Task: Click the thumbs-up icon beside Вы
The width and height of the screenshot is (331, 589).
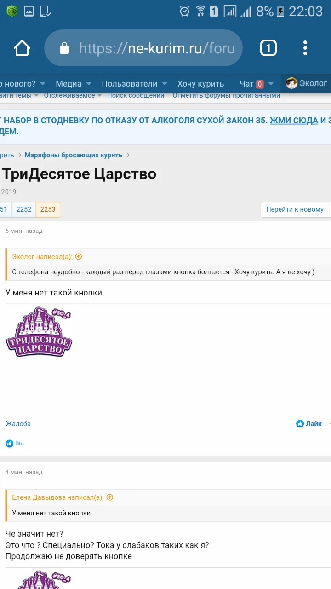Action: (x=9, y=443)
